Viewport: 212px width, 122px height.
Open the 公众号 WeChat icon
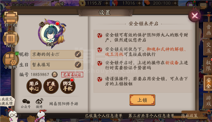pyautogui.click(x=26, y=103)
